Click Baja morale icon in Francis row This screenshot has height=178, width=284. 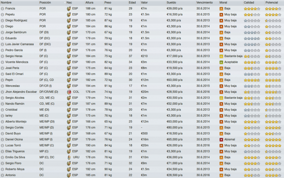point(221,9)
